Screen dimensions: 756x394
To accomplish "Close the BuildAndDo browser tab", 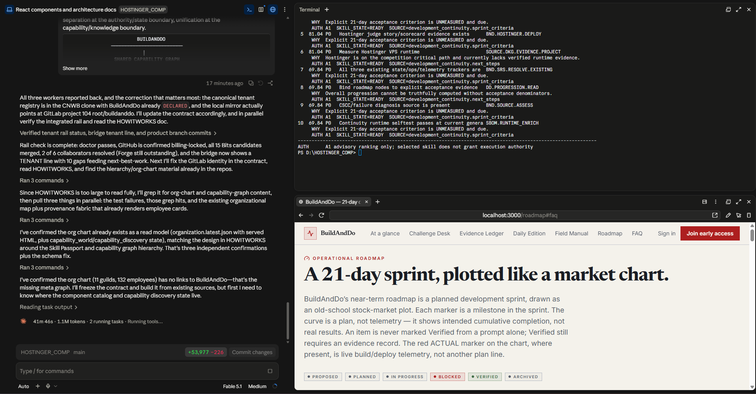I will pos(367,202).
